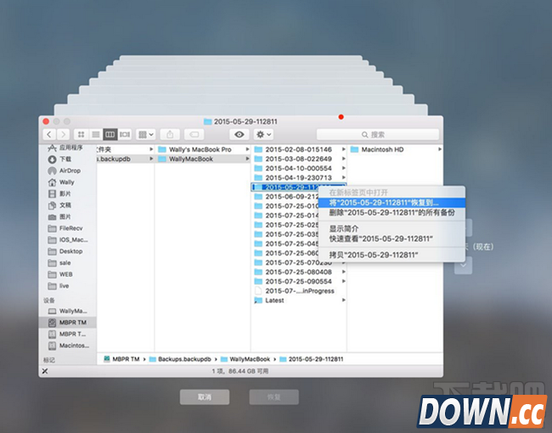Switch to list view mode
Screen dimensions: 552x433
pyautogui.click(x=96, y=134)
